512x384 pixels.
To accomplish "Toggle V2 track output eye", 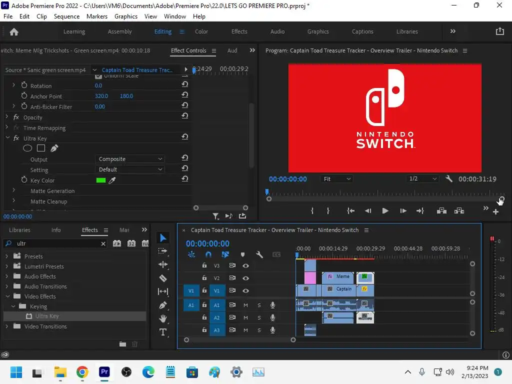I will [245, 278].
